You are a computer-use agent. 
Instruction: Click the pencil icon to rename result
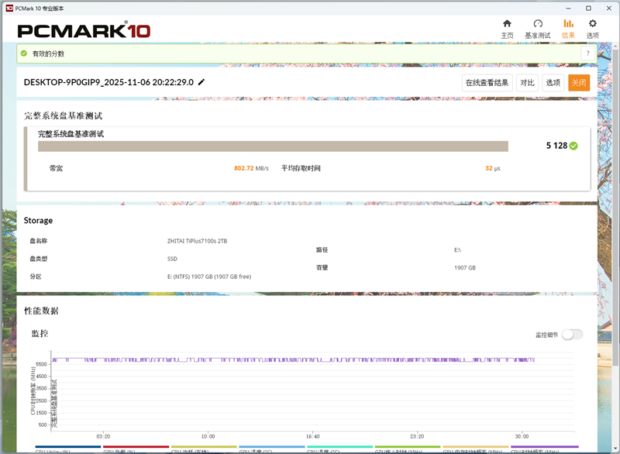click(199, 82)
